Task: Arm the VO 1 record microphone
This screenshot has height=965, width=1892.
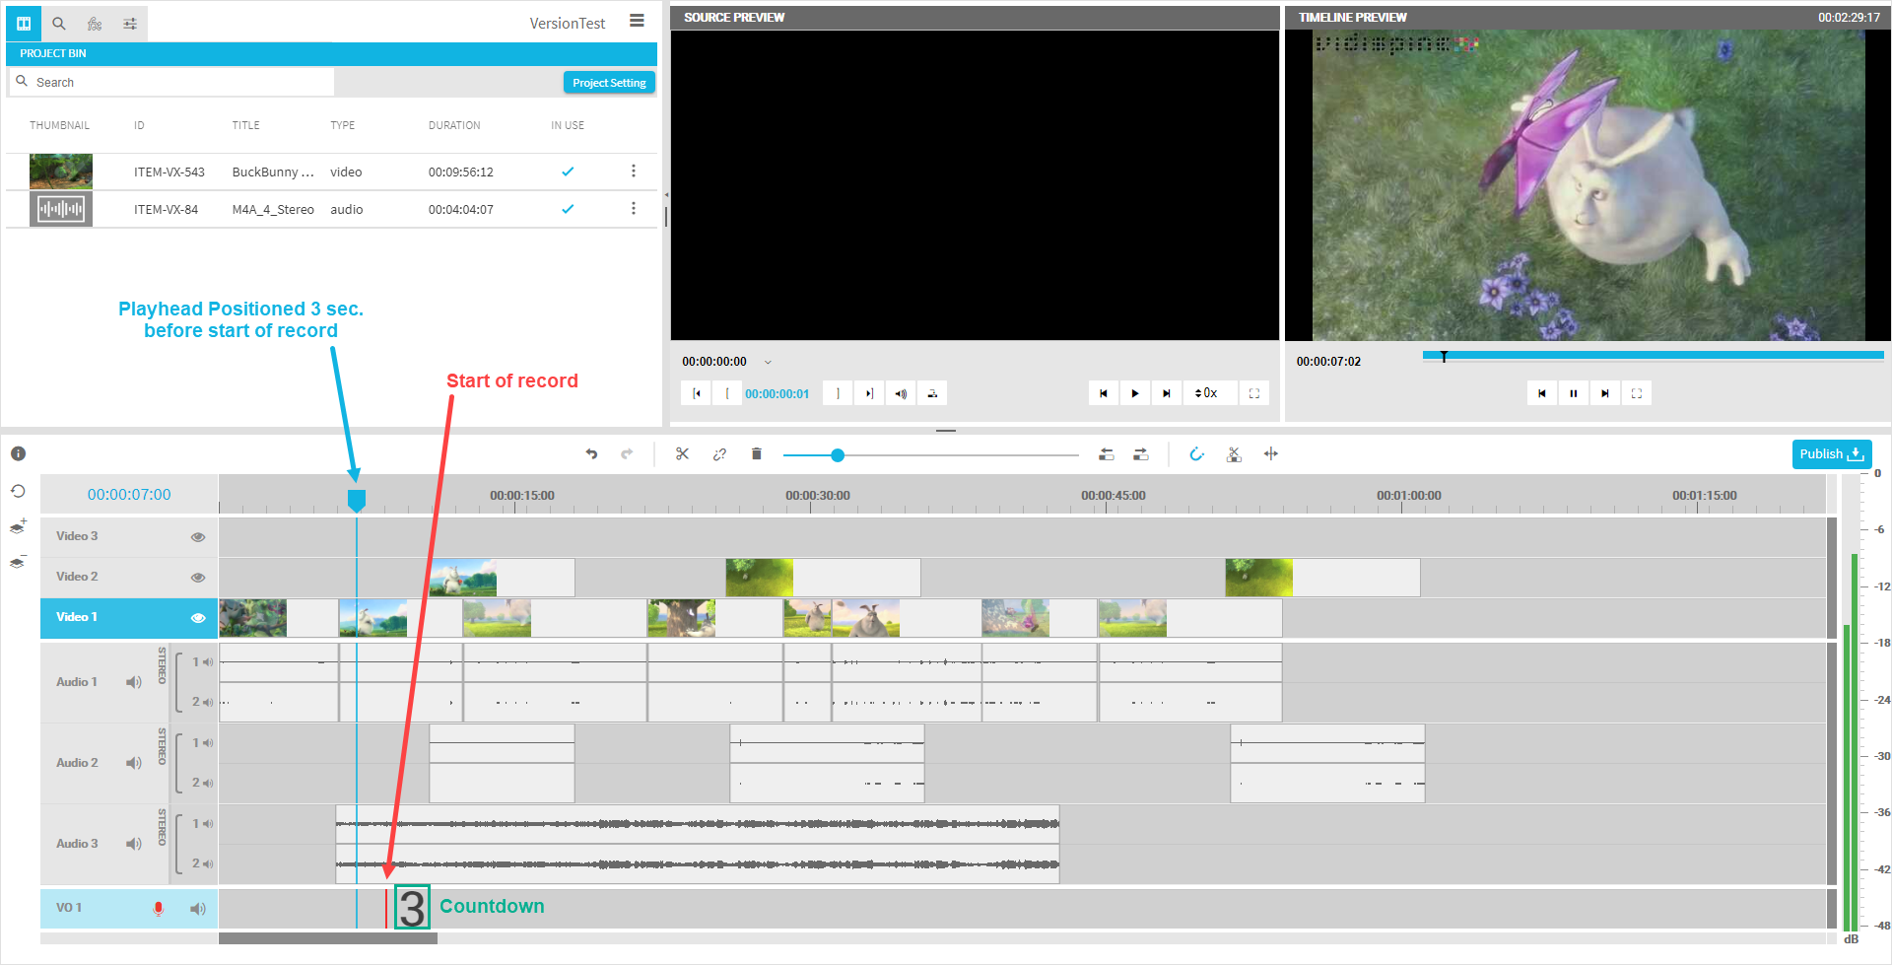Action: (158, 908)
